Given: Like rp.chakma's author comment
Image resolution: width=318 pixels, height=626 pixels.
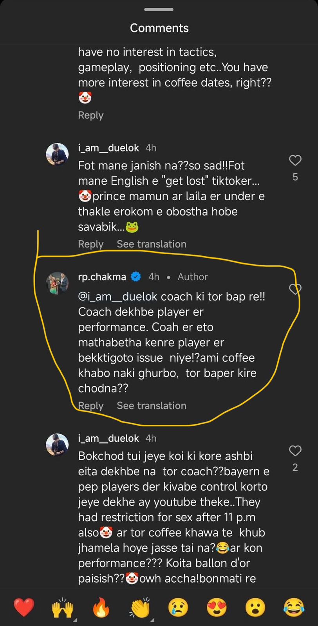Looking at the screenshot, I should point(295,289).
